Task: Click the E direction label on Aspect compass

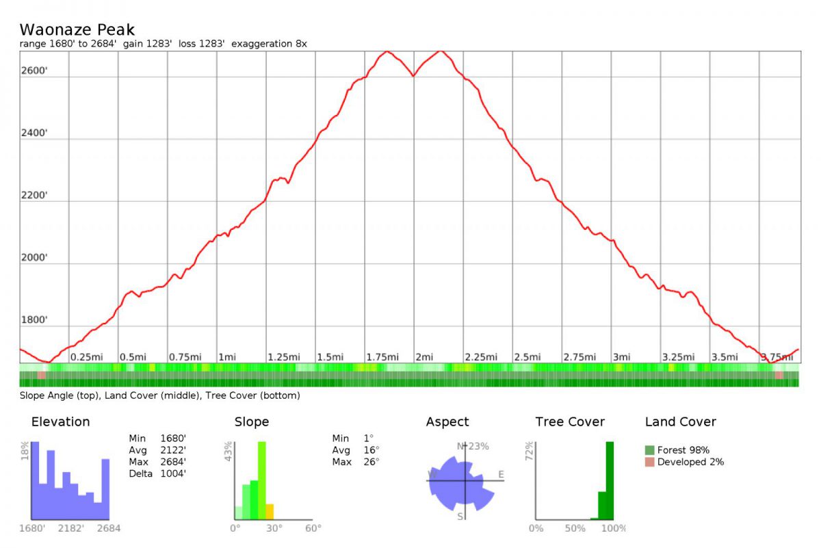Action: click(501, 475)
